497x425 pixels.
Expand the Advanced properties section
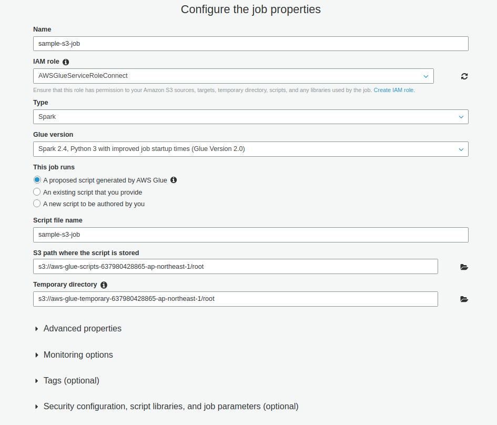(82, 329)
